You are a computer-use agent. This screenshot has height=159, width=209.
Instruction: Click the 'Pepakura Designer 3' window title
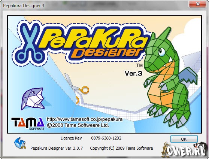click(x=24, y=6)
